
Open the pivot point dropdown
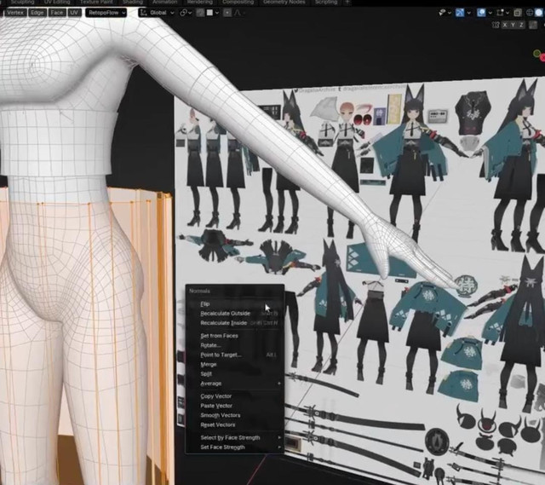point(186,13)
